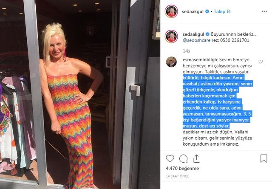The image size is (272, 189).
Task: Click the header profile picture of sedaakgul
Action: tap(171, 11)
